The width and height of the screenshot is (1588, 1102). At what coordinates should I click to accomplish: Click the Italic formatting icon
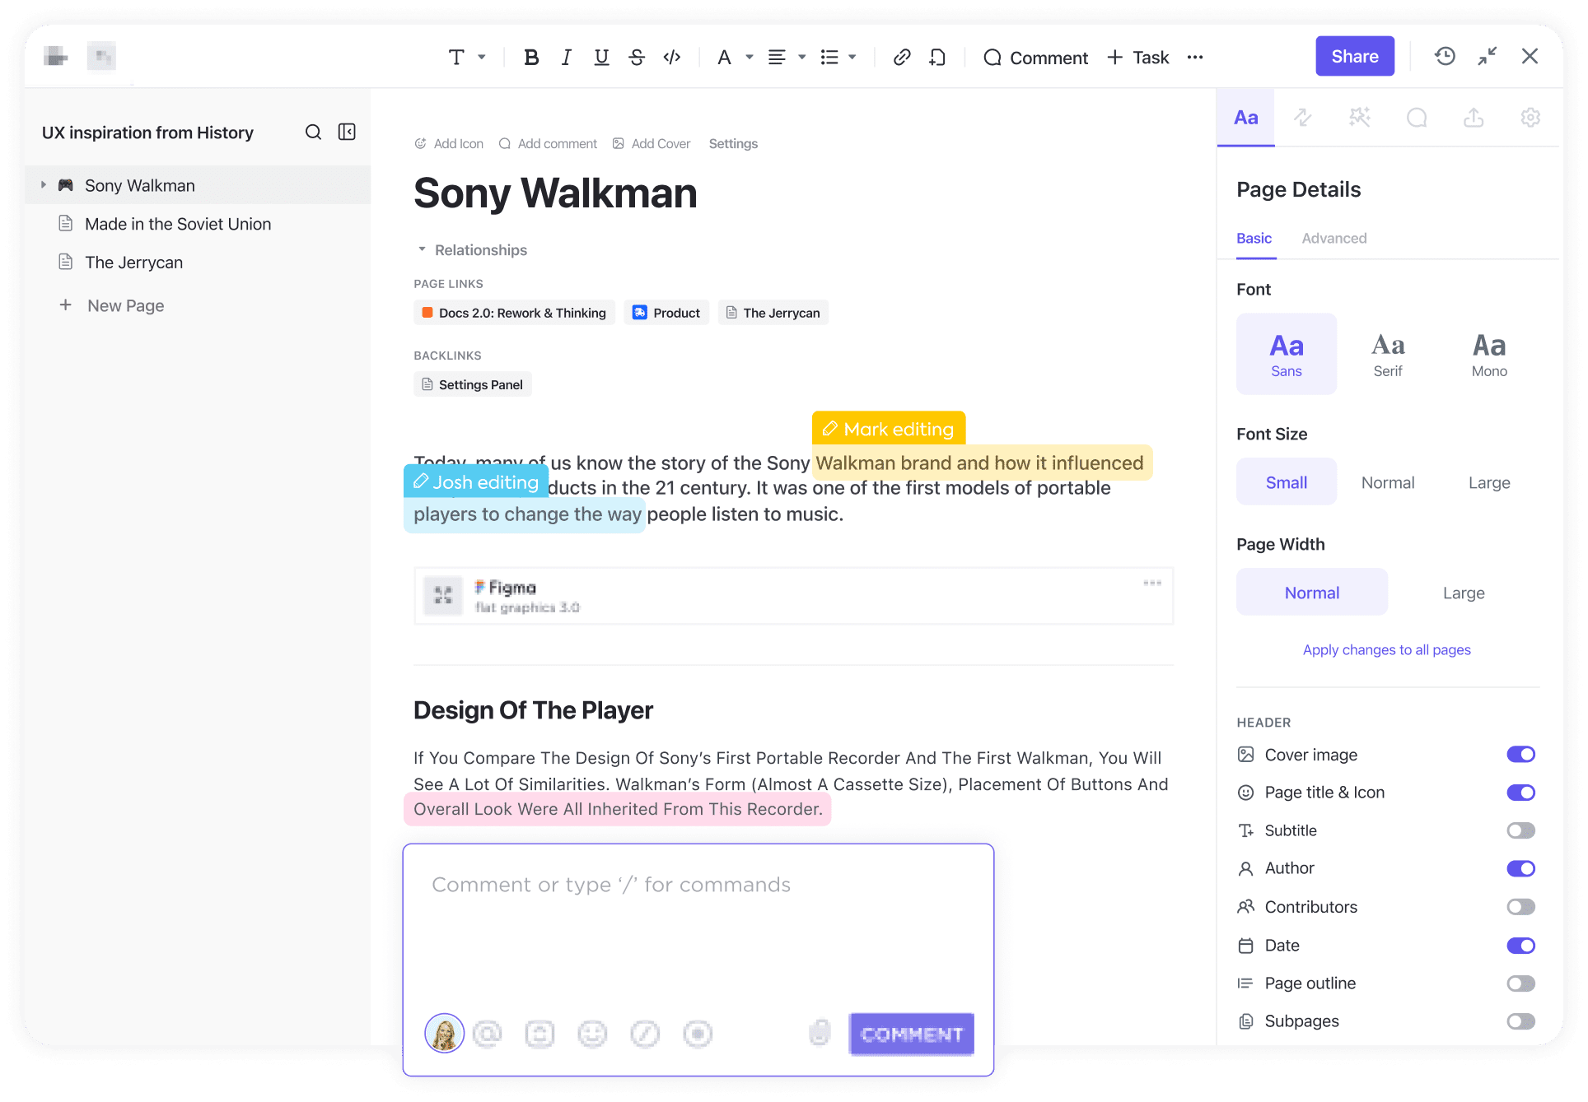pos(565,58)
